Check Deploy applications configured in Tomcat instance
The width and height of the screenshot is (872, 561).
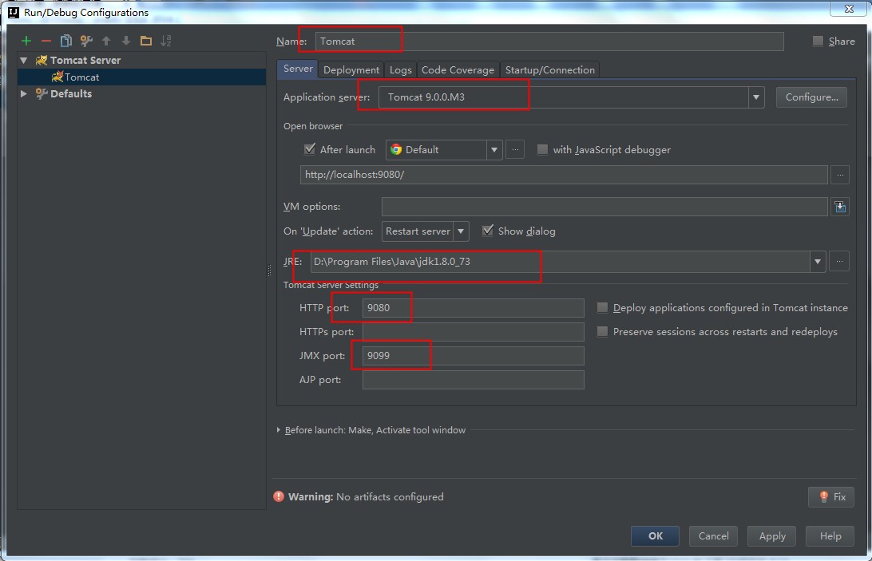pos(602,307)
